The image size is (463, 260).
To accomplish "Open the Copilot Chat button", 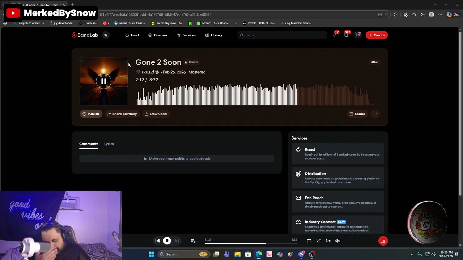I will [453, 14].
